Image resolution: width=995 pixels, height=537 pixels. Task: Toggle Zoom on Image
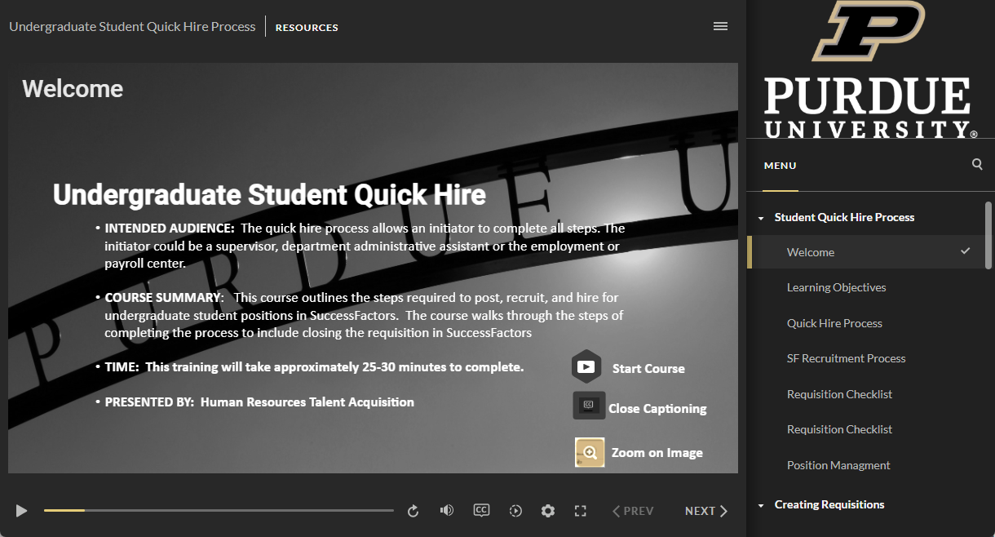589,451
